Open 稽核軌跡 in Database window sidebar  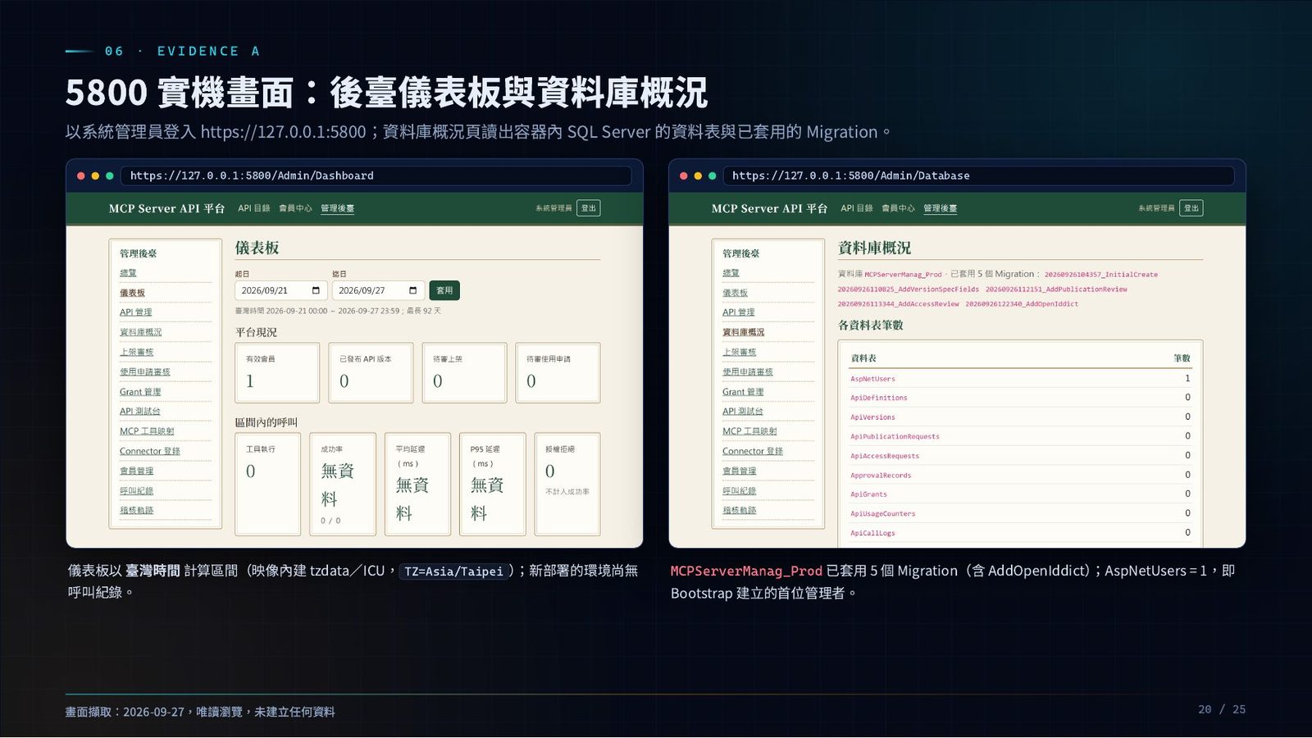(x=739, y=510)
